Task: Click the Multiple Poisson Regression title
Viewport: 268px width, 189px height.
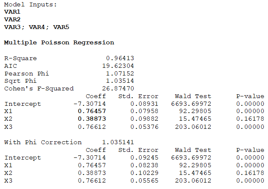Action: pos(59,42)
